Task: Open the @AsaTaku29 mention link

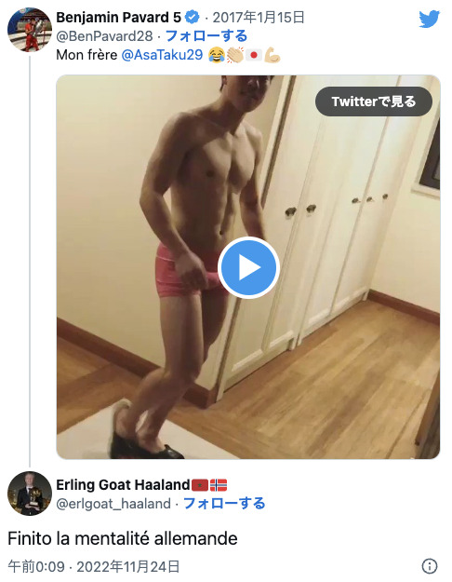Action: click(x=162, y=55)
